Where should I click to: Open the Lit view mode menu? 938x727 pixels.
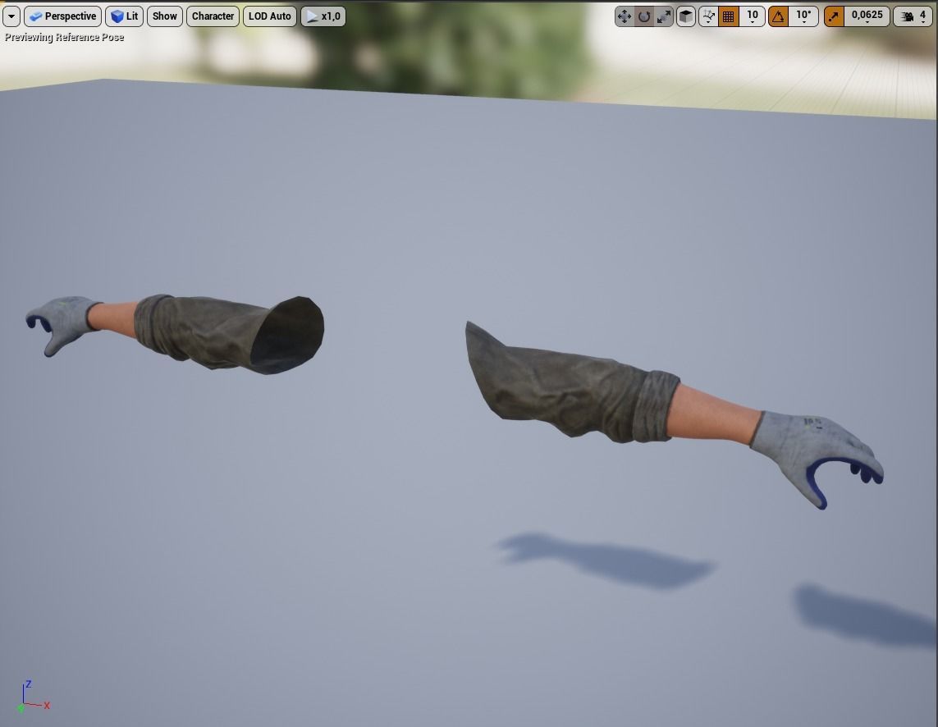(x=125, y=16)
